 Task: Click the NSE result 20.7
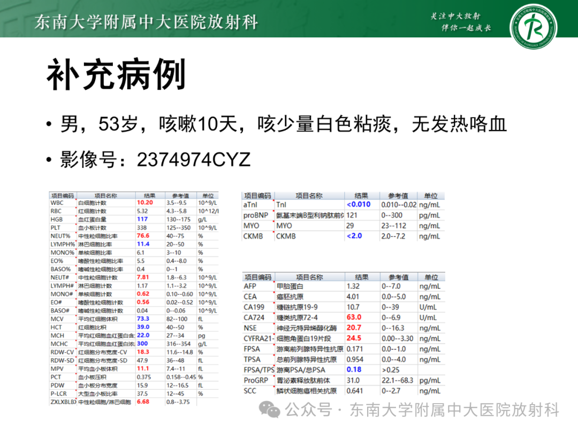[354, 328]
